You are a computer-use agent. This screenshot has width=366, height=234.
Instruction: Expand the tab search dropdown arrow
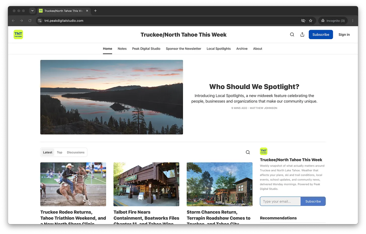[x=32, y=11]
